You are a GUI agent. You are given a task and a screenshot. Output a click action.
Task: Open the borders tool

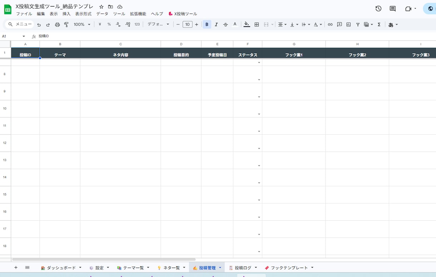coord(257,25)
